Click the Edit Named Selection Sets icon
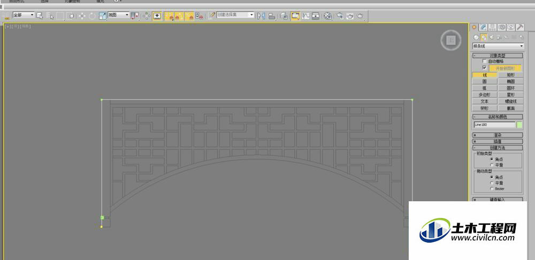The image size is (535, 260). (x=212, y=15)
